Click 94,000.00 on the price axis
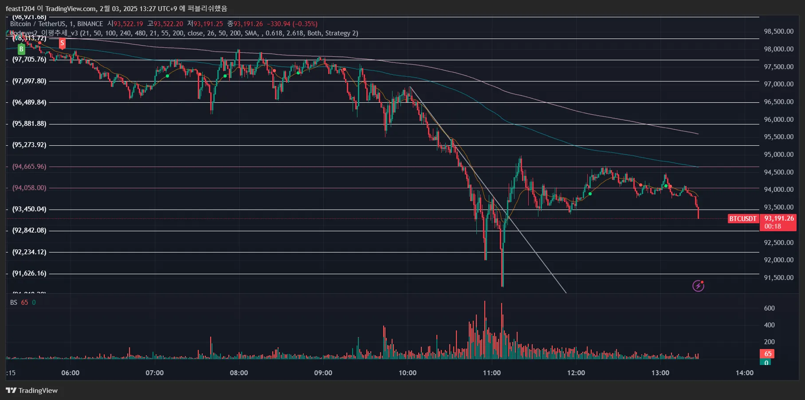This screenshot has height=400, width=805. pyautogui.click(x=778, y=190)
